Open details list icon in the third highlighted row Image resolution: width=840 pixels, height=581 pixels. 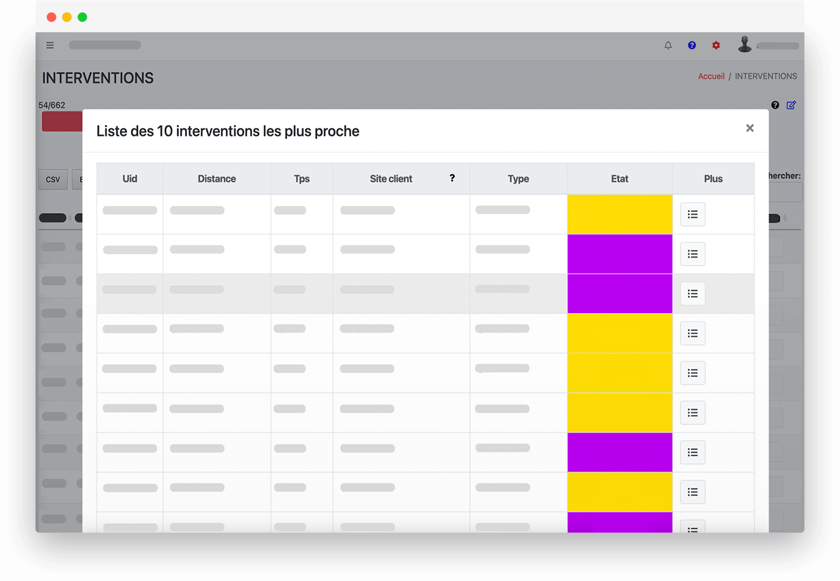point(693,294)
